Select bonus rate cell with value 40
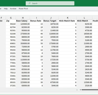The width and height of the screenshot is (98, 95). pyautogui.click(x=36, y=34)
